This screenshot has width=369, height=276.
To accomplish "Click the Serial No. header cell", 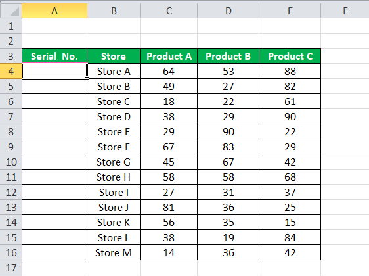I will point(54,56).
